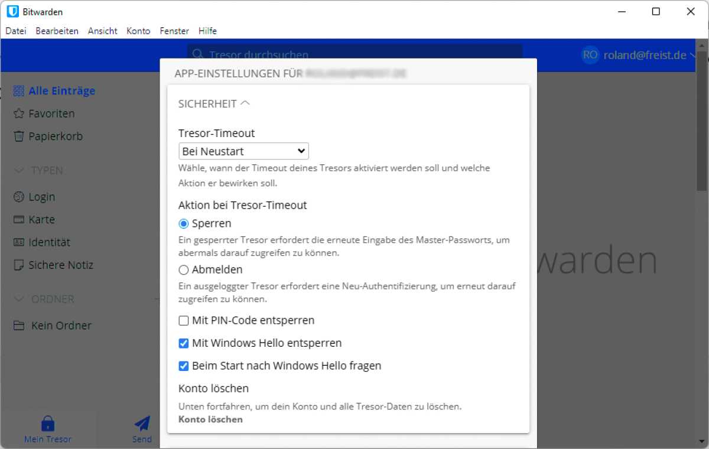Open the Datei menu
Viewport: 709px width, 449px height.
click(16, 31)
